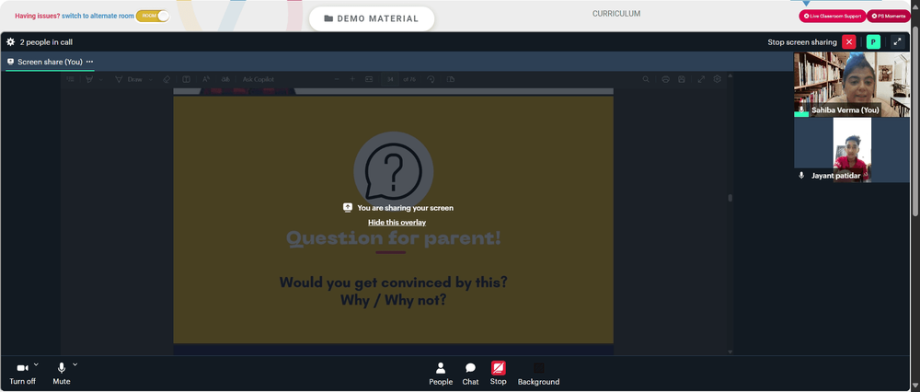Open PS Moments
The height and width of the screenshot is (392, 920).
889,16
